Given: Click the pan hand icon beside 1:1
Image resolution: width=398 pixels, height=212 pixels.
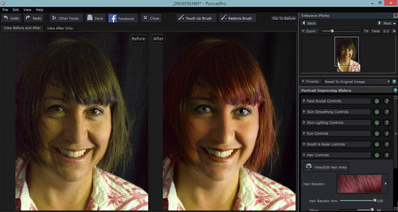Looking at the screenshot, I should [x=394, y=31].
